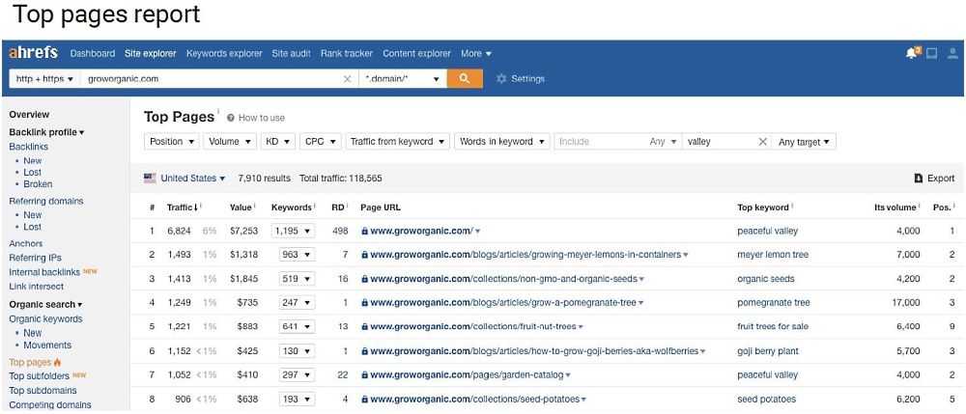Click the United States flag icon
The width and height of the screenshot is (966, 414).
point(150,179)
